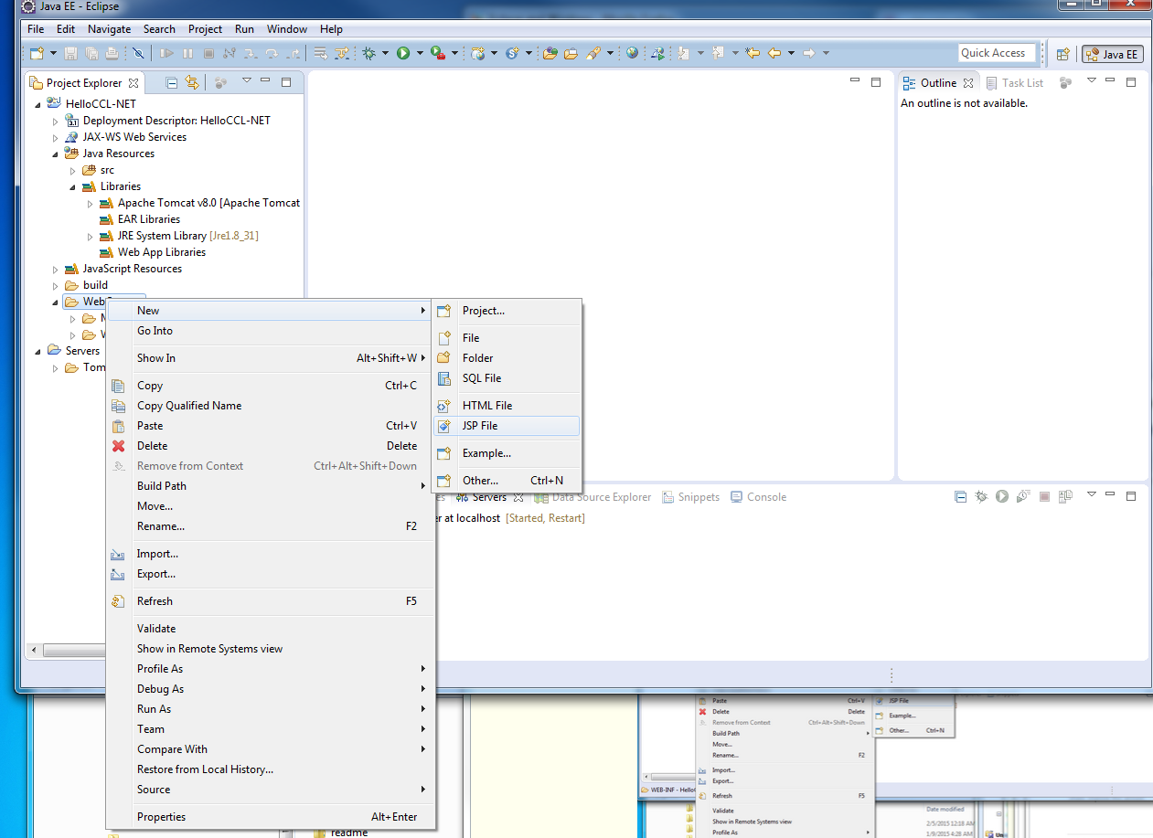Viewport: 1153px width, 838px height.
Task: Click the Project Explorer horizontal scrollbar
Action: pyautogui.click(x=73, y=650)
